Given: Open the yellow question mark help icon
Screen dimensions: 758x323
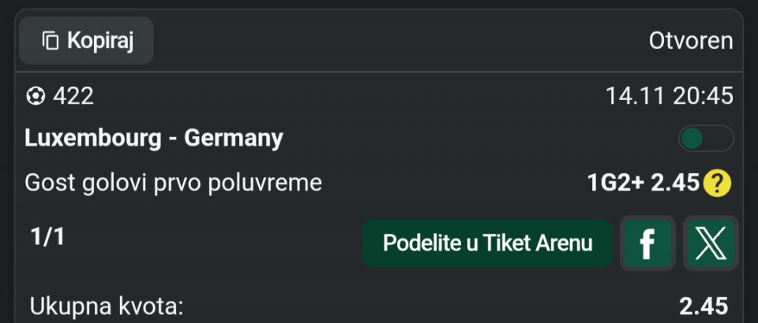Looking at the screenshot, I should [x=717, y=184].
